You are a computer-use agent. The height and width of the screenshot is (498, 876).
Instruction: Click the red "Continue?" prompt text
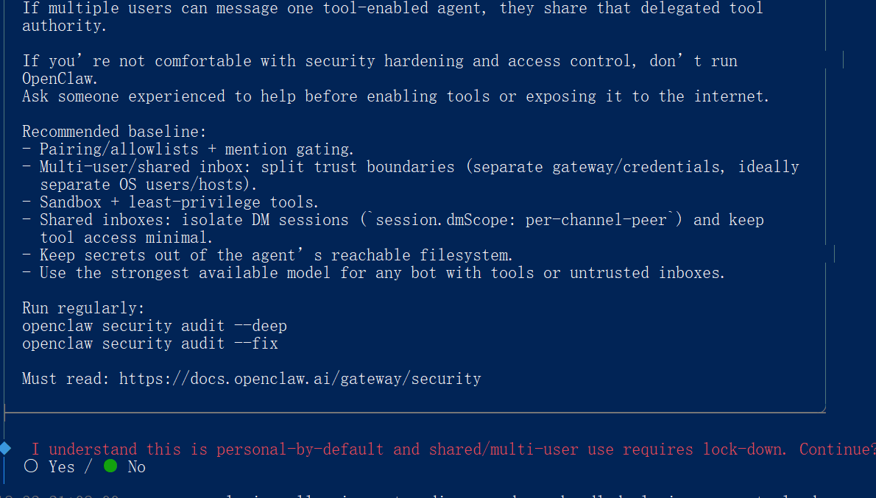click(x=837, y=449)
